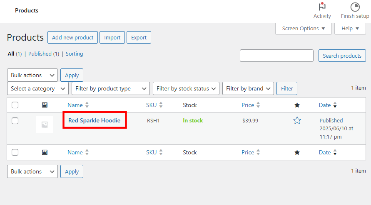Show the Published products filter
The height and width of the screenshot is (205, 371).
(x=40, y=54)
